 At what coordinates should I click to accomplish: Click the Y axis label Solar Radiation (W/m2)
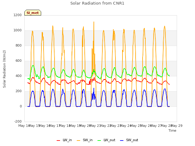pos(4,69)
